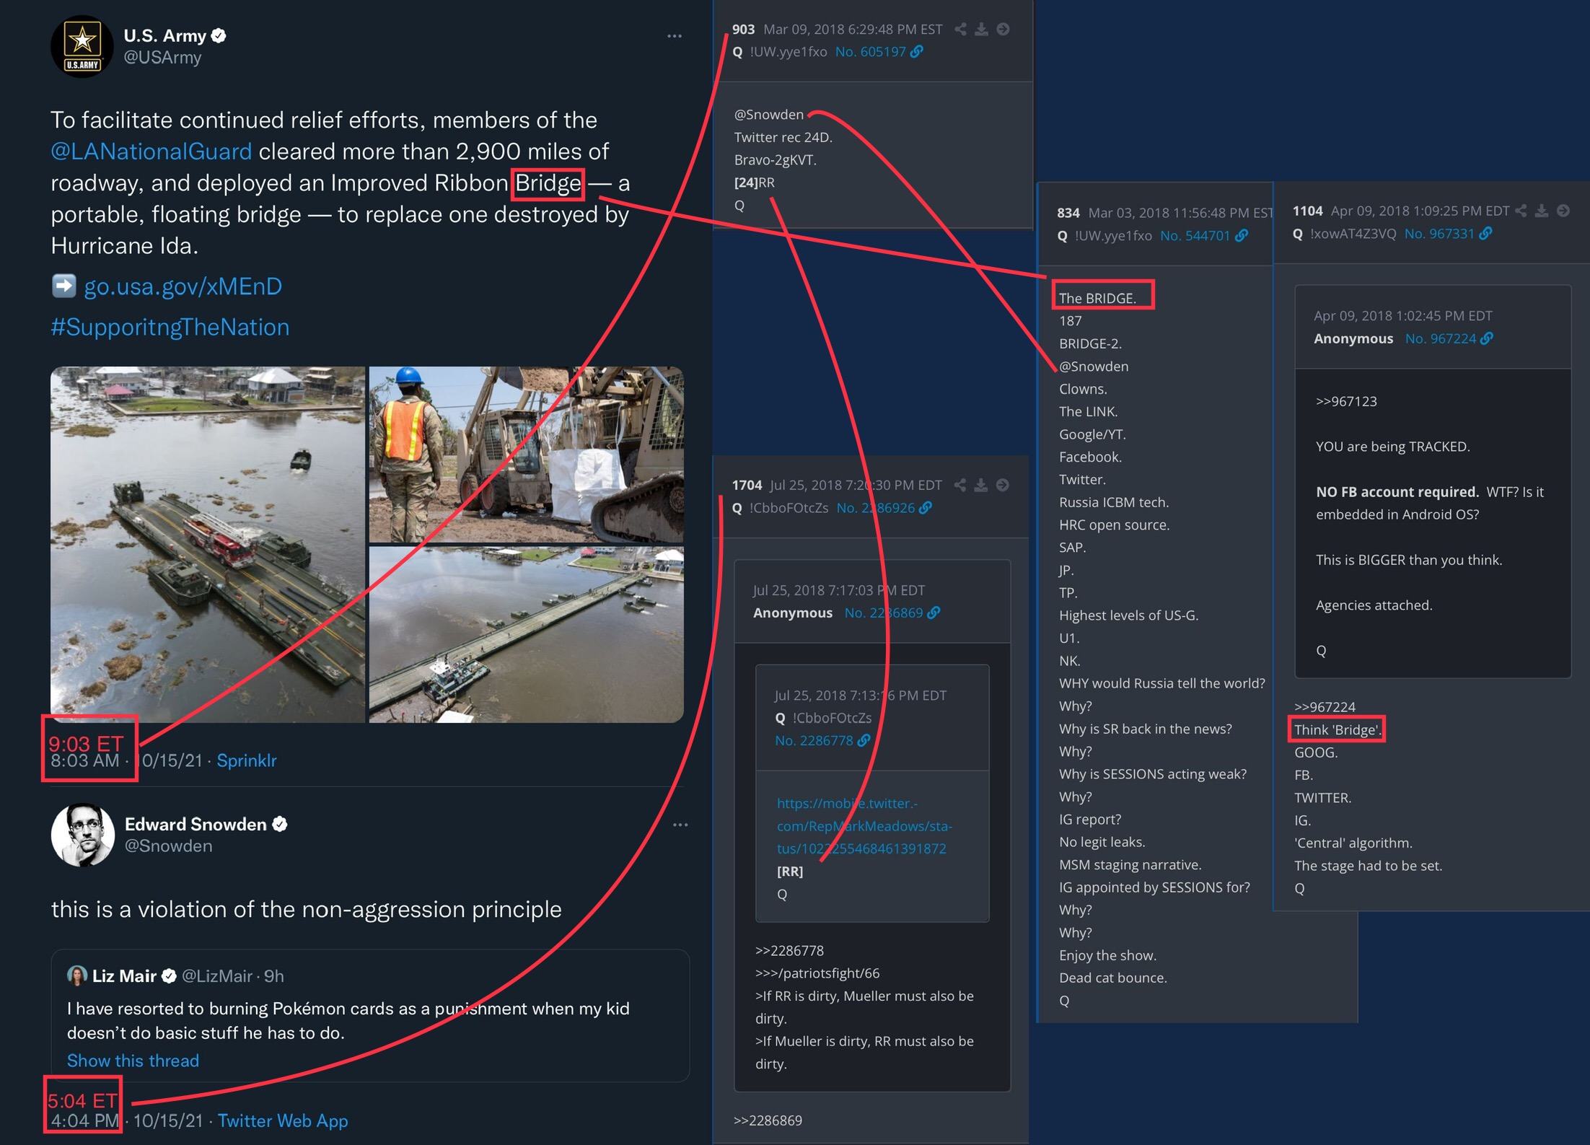1590x1145 pixels.
Task: Click the arrow circle icon on post 1704
Action: (x=1003, y=485)
